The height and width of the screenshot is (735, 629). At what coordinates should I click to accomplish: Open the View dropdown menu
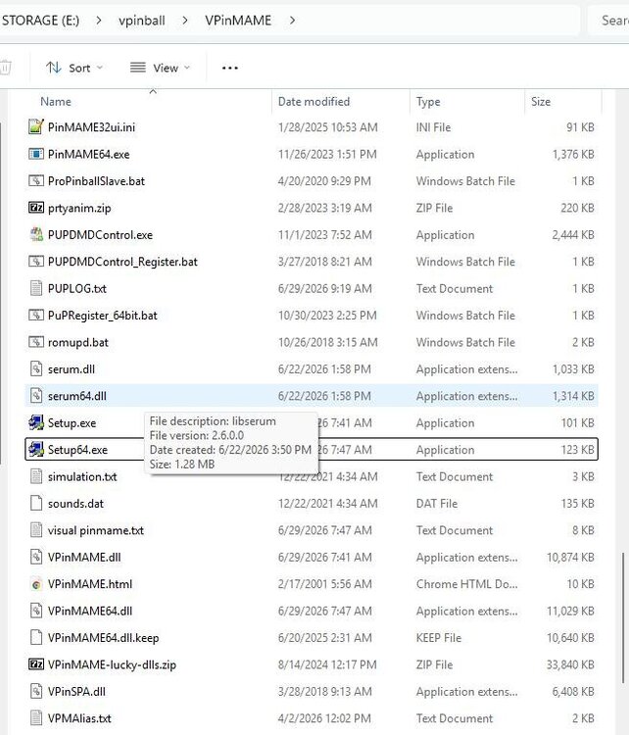161,68
